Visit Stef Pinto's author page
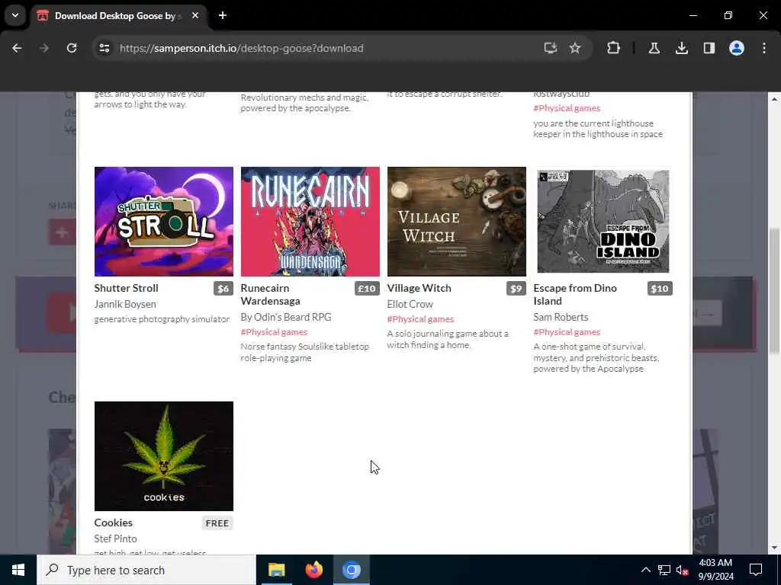This screenshot has height=585, width=781. tap(116, 539)
